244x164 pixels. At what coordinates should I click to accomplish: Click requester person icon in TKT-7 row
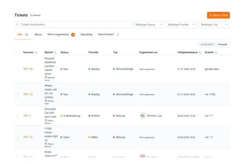pyautogui.click(x=46, y=120)
